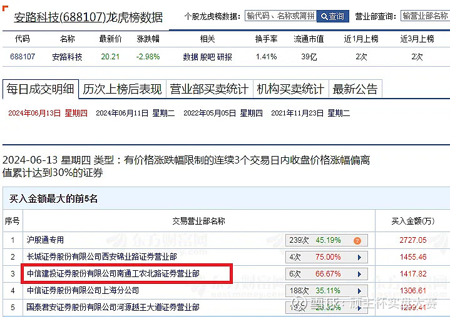Open 沪股通专用 trading seat link
450x317 pixels.
(x=45, y=240)
